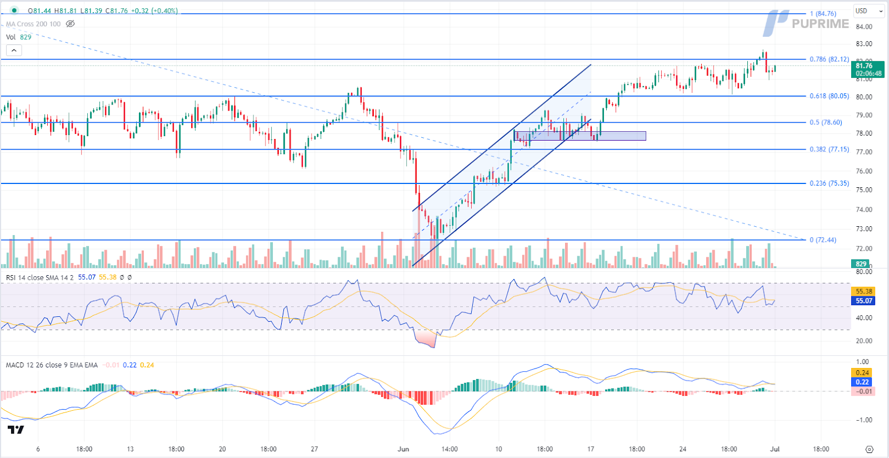889x458 pixels.
Task: Click the Jun label on time axis
Action: click(x=403, y=449)
